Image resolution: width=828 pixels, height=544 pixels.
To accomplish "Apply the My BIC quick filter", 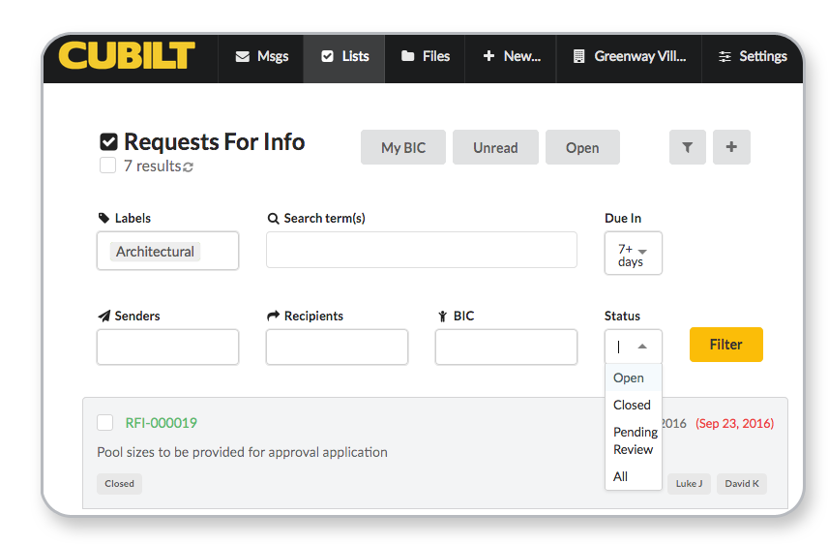I will (x=403, y=147).
